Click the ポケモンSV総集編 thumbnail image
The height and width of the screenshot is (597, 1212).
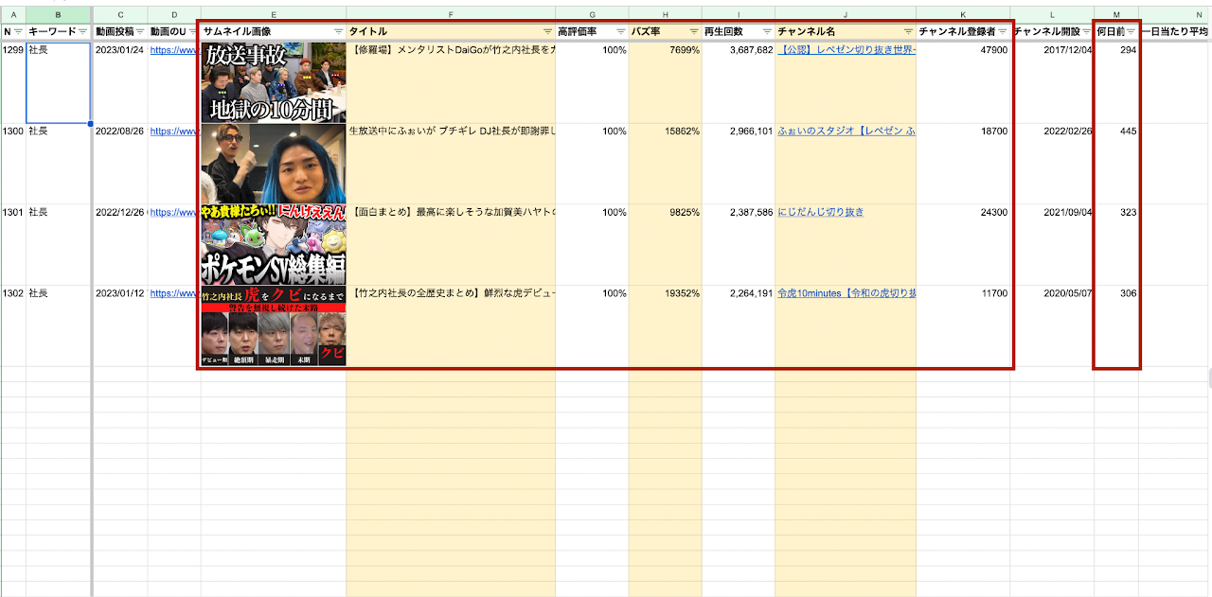[x=273, y=245]
